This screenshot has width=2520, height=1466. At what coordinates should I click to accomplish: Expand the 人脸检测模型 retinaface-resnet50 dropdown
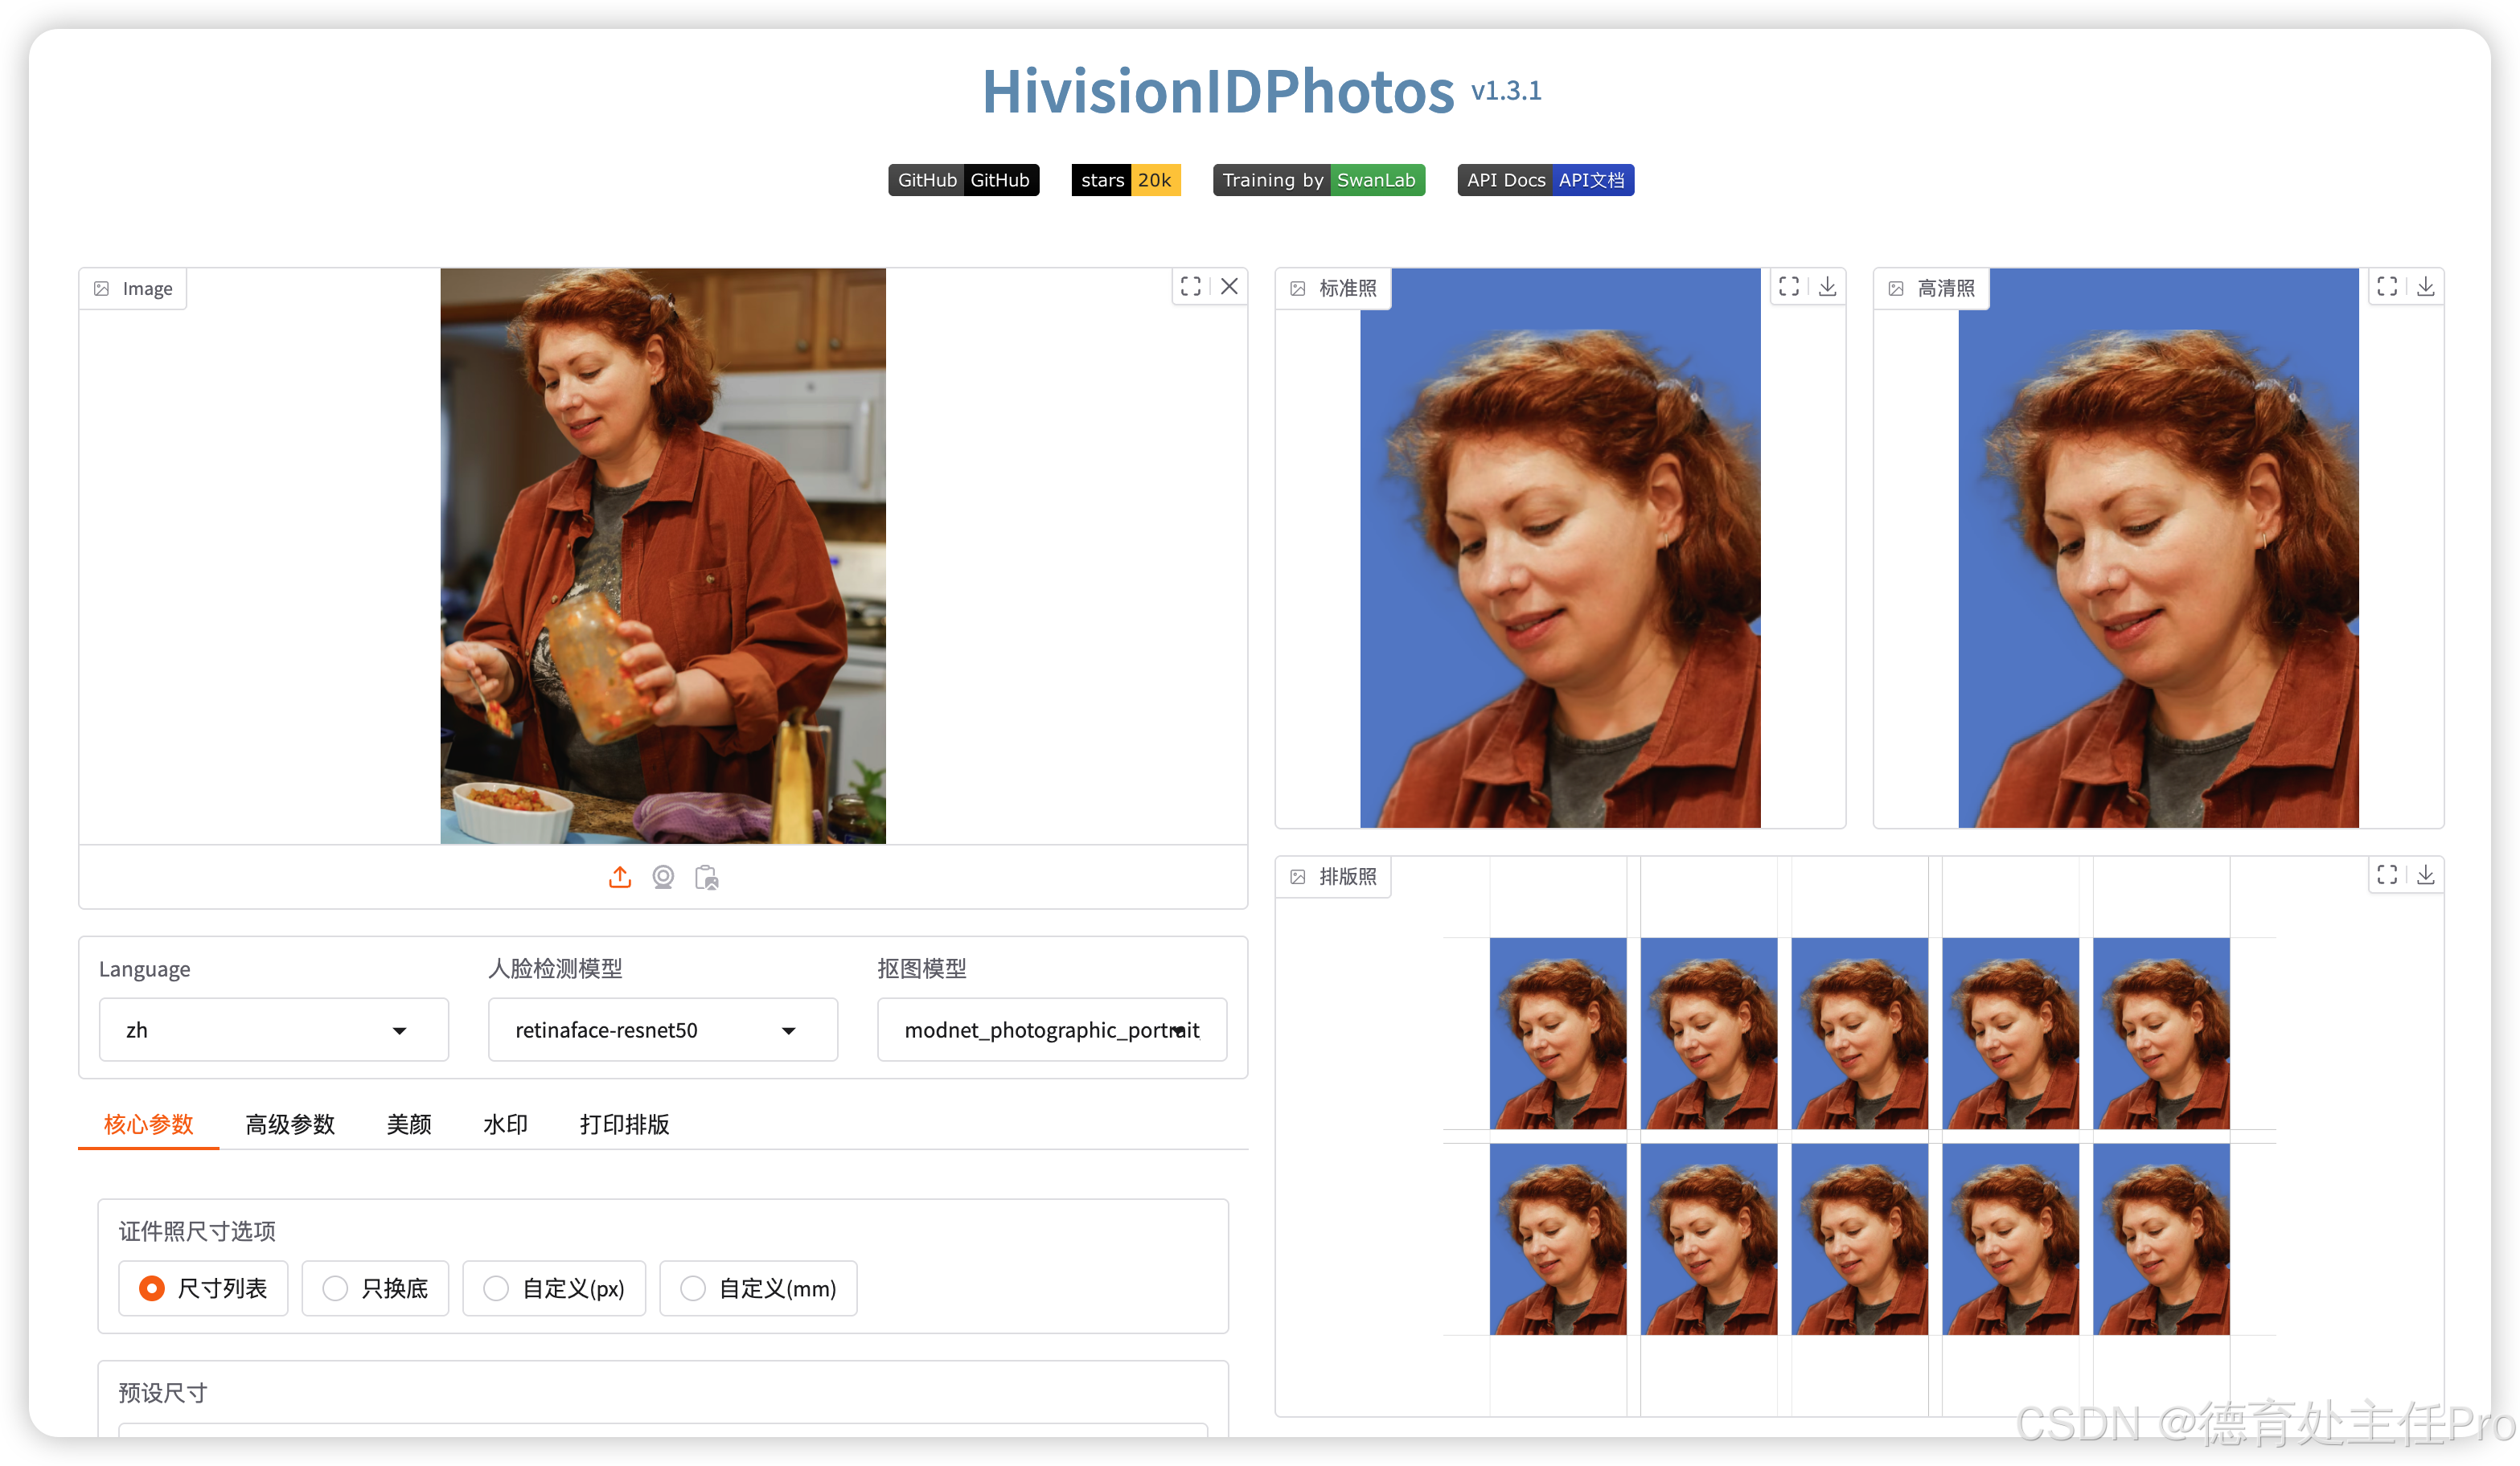[662, 1030]
